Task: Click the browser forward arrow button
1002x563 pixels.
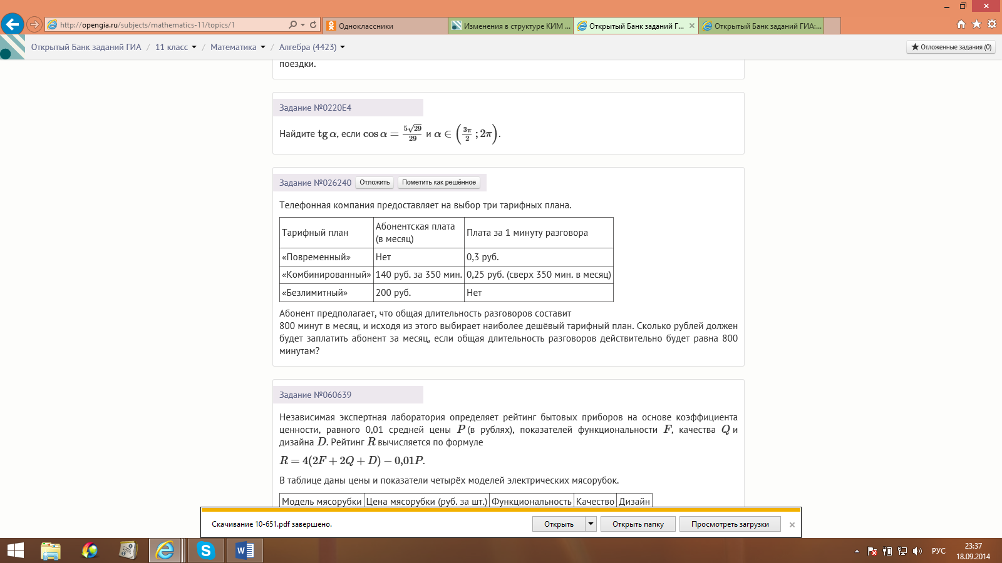Action: (34, 25)
